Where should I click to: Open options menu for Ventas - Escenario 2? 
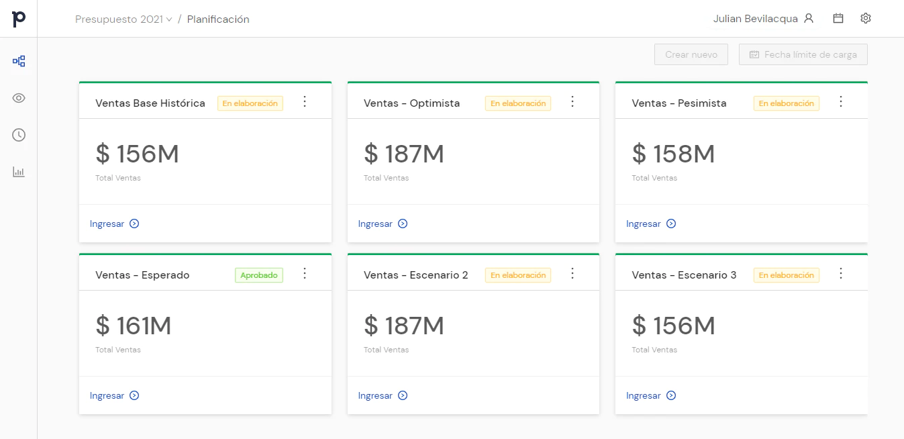click(x=572, y=273)
